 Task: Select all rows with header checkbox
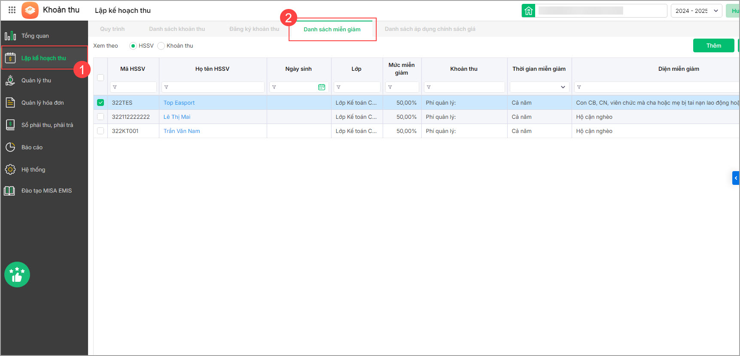pyautogui.click(x=100, y=78)
